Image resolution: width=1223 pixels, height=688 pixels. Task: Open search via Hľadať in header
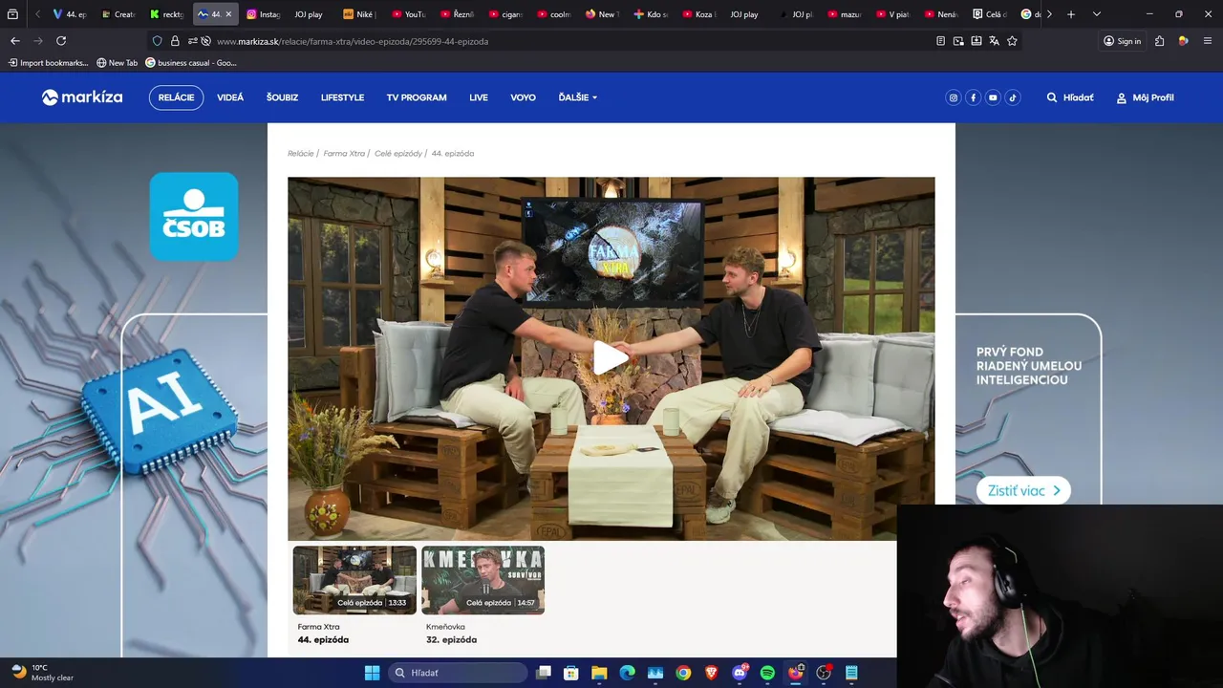tap(1070, 97)
